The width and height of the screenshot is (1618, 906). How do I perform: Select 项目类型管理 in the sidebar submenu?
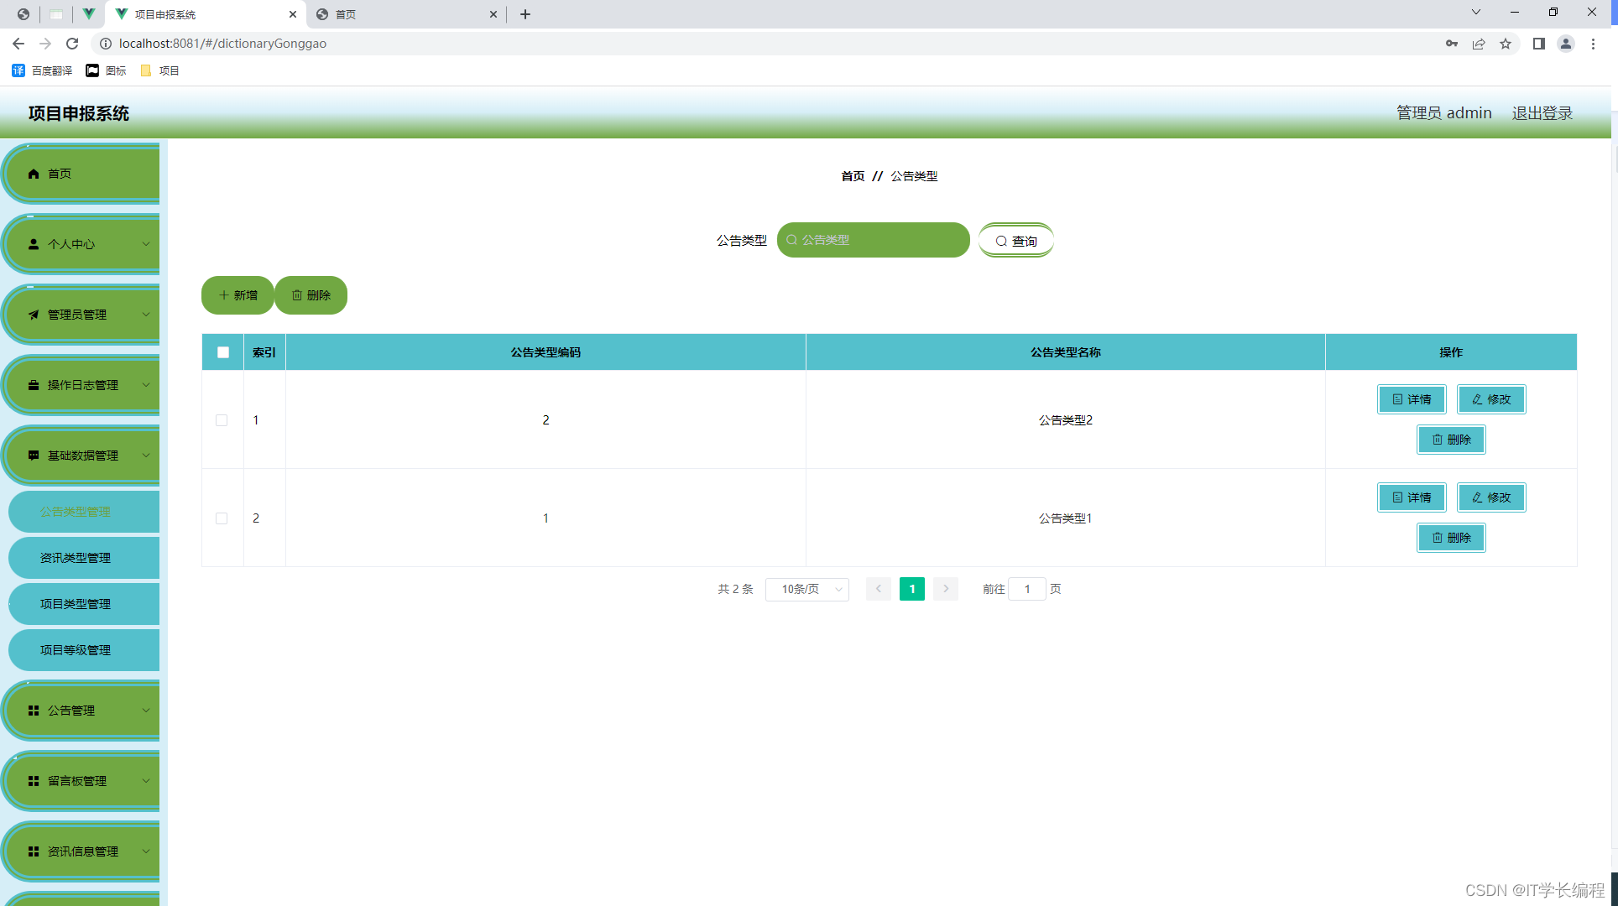tap(84, 604)
